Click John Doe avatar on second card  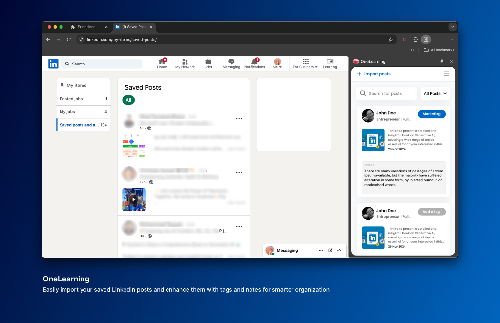pos(368,214)
